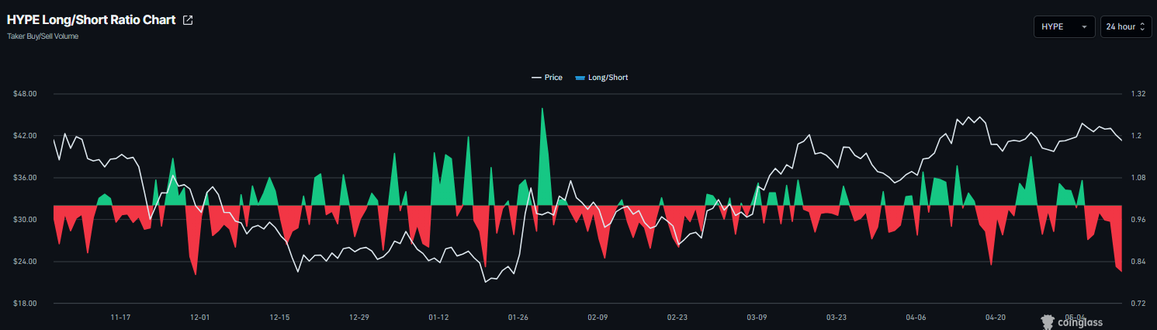Click the $48.00 price axis label

pos(25,94)
